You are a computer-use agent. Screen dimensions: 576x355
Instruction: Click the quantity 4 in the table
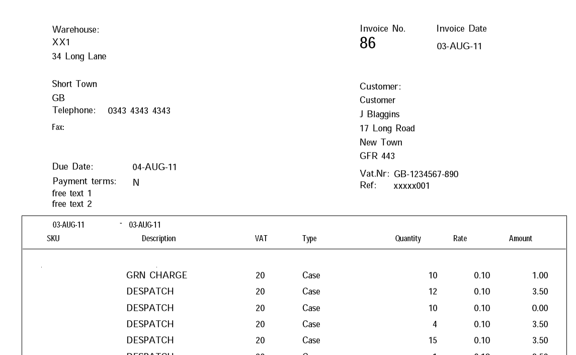click(435, 324)
